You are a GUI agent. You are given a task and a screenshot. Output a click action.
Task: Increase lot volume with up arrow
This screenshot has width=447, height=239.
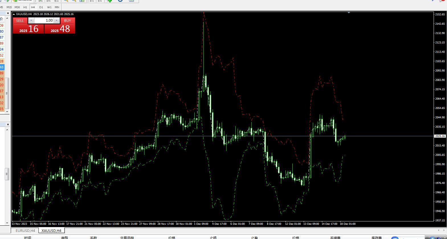(x=57, y=20)
